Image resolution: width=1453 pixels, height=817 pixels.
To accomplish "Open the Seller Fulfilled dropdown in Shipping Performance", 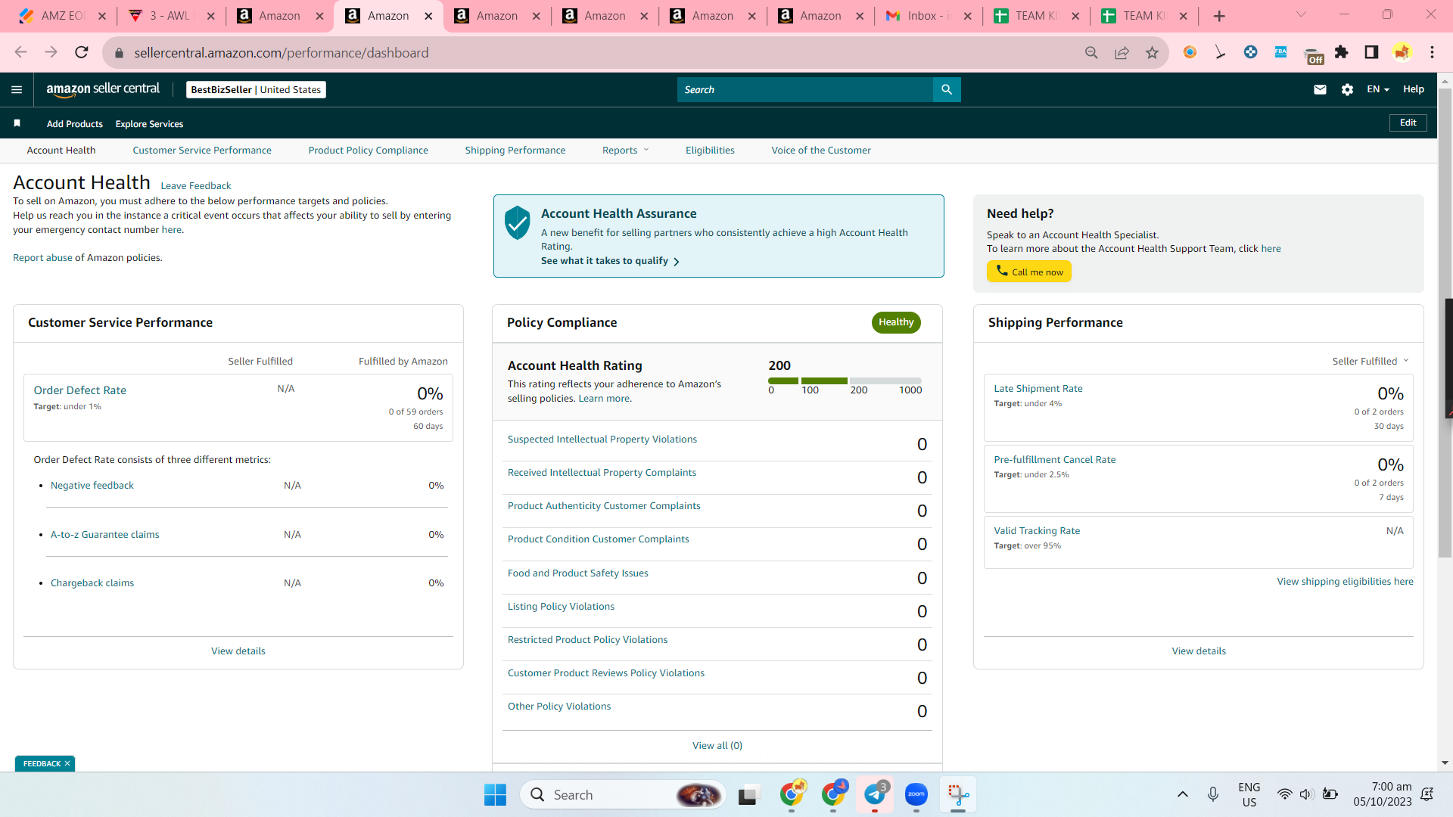I will [x=1371, y=361].
